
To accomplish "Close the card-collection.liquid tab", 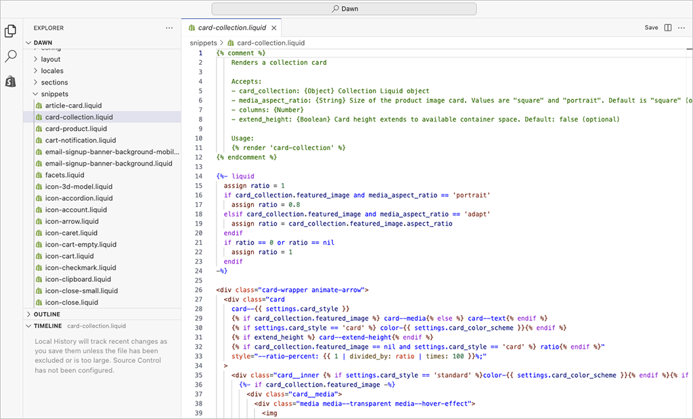I will tap(273, 28).
